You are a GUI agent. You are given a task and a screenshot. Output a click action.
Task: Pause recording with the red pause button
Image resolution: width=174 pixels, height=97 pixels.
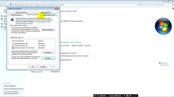[x=133, y=96]
